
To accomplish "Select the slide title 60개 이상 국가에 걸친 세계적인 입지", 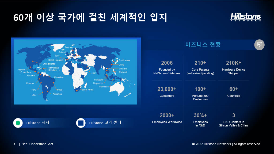I will [90, 17].
